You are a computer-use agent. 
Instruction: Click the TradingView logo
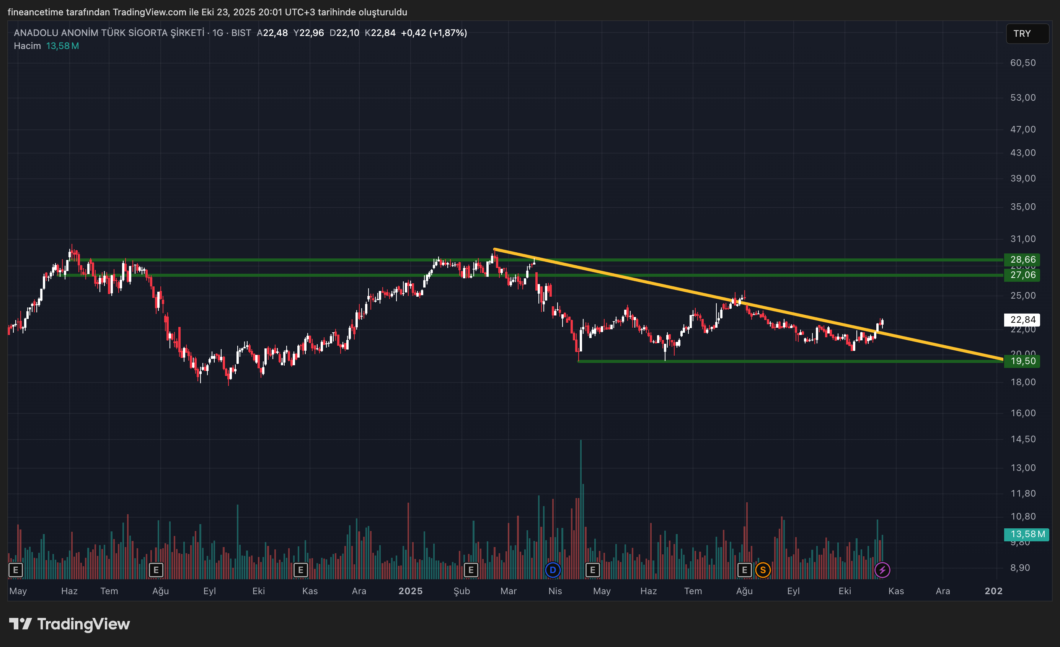click(x=69, y=624)
